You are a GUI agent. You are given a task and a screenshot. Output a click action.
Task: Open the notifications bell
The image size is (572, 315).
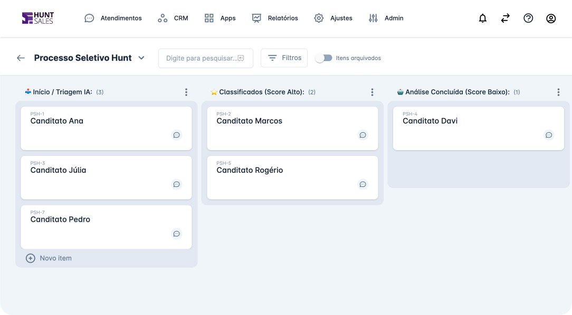coord(482,18)
